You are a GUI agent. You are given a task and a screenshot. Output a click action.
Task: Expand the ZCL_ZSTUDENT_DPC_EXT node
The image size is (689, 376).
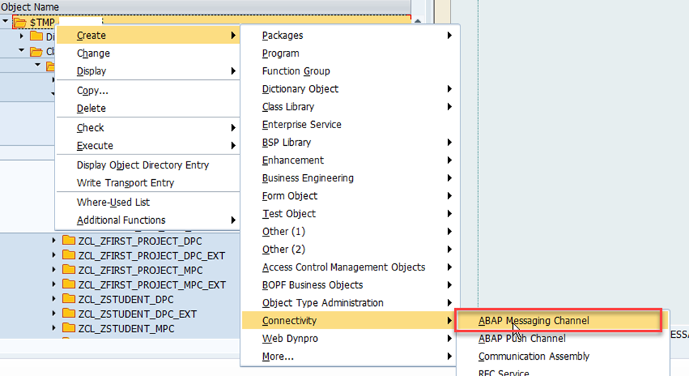(54, 314)
